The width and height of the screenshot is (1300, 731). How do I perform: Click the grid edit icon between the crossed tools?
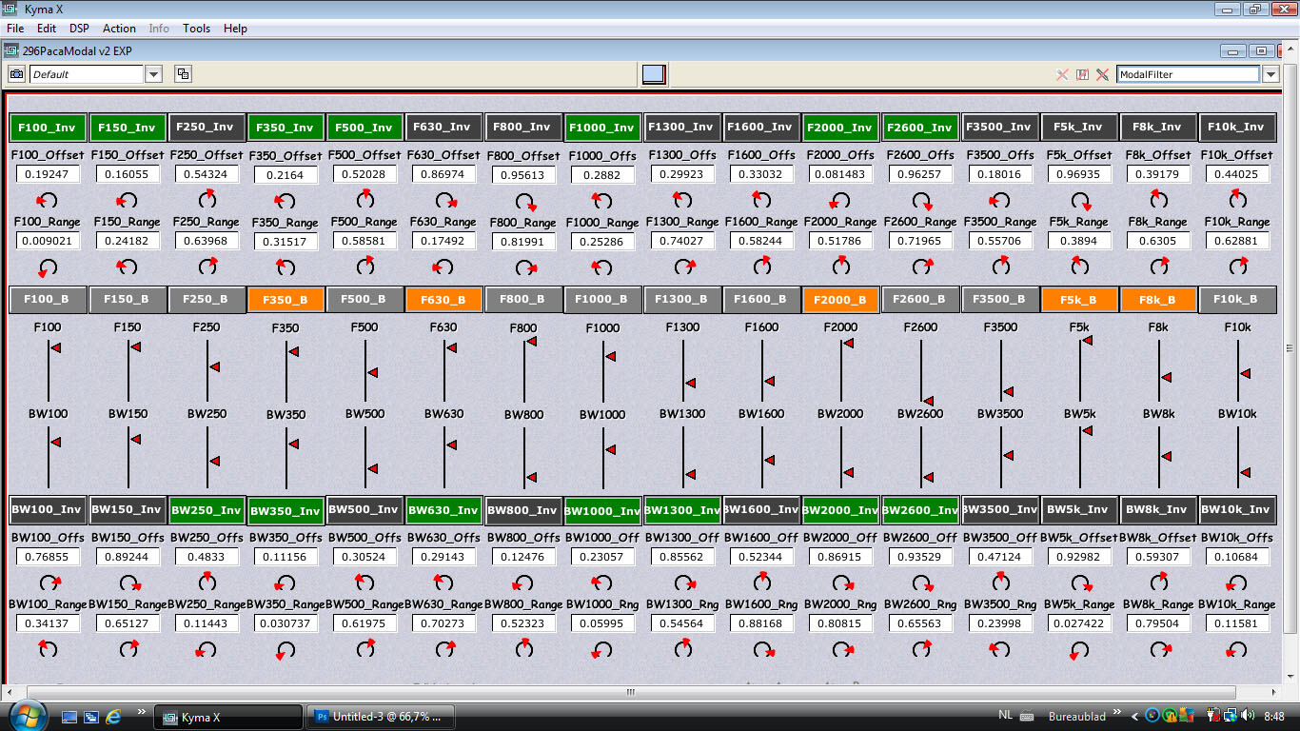pyautogui.click(x=1083, y=74)
